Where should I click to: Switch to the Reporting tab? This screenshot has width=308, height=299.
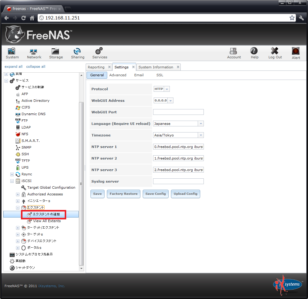(96, 67)
